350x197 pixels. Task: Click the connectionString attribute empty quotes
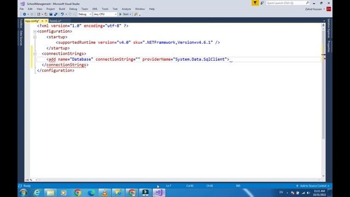[x=138, y=60]
